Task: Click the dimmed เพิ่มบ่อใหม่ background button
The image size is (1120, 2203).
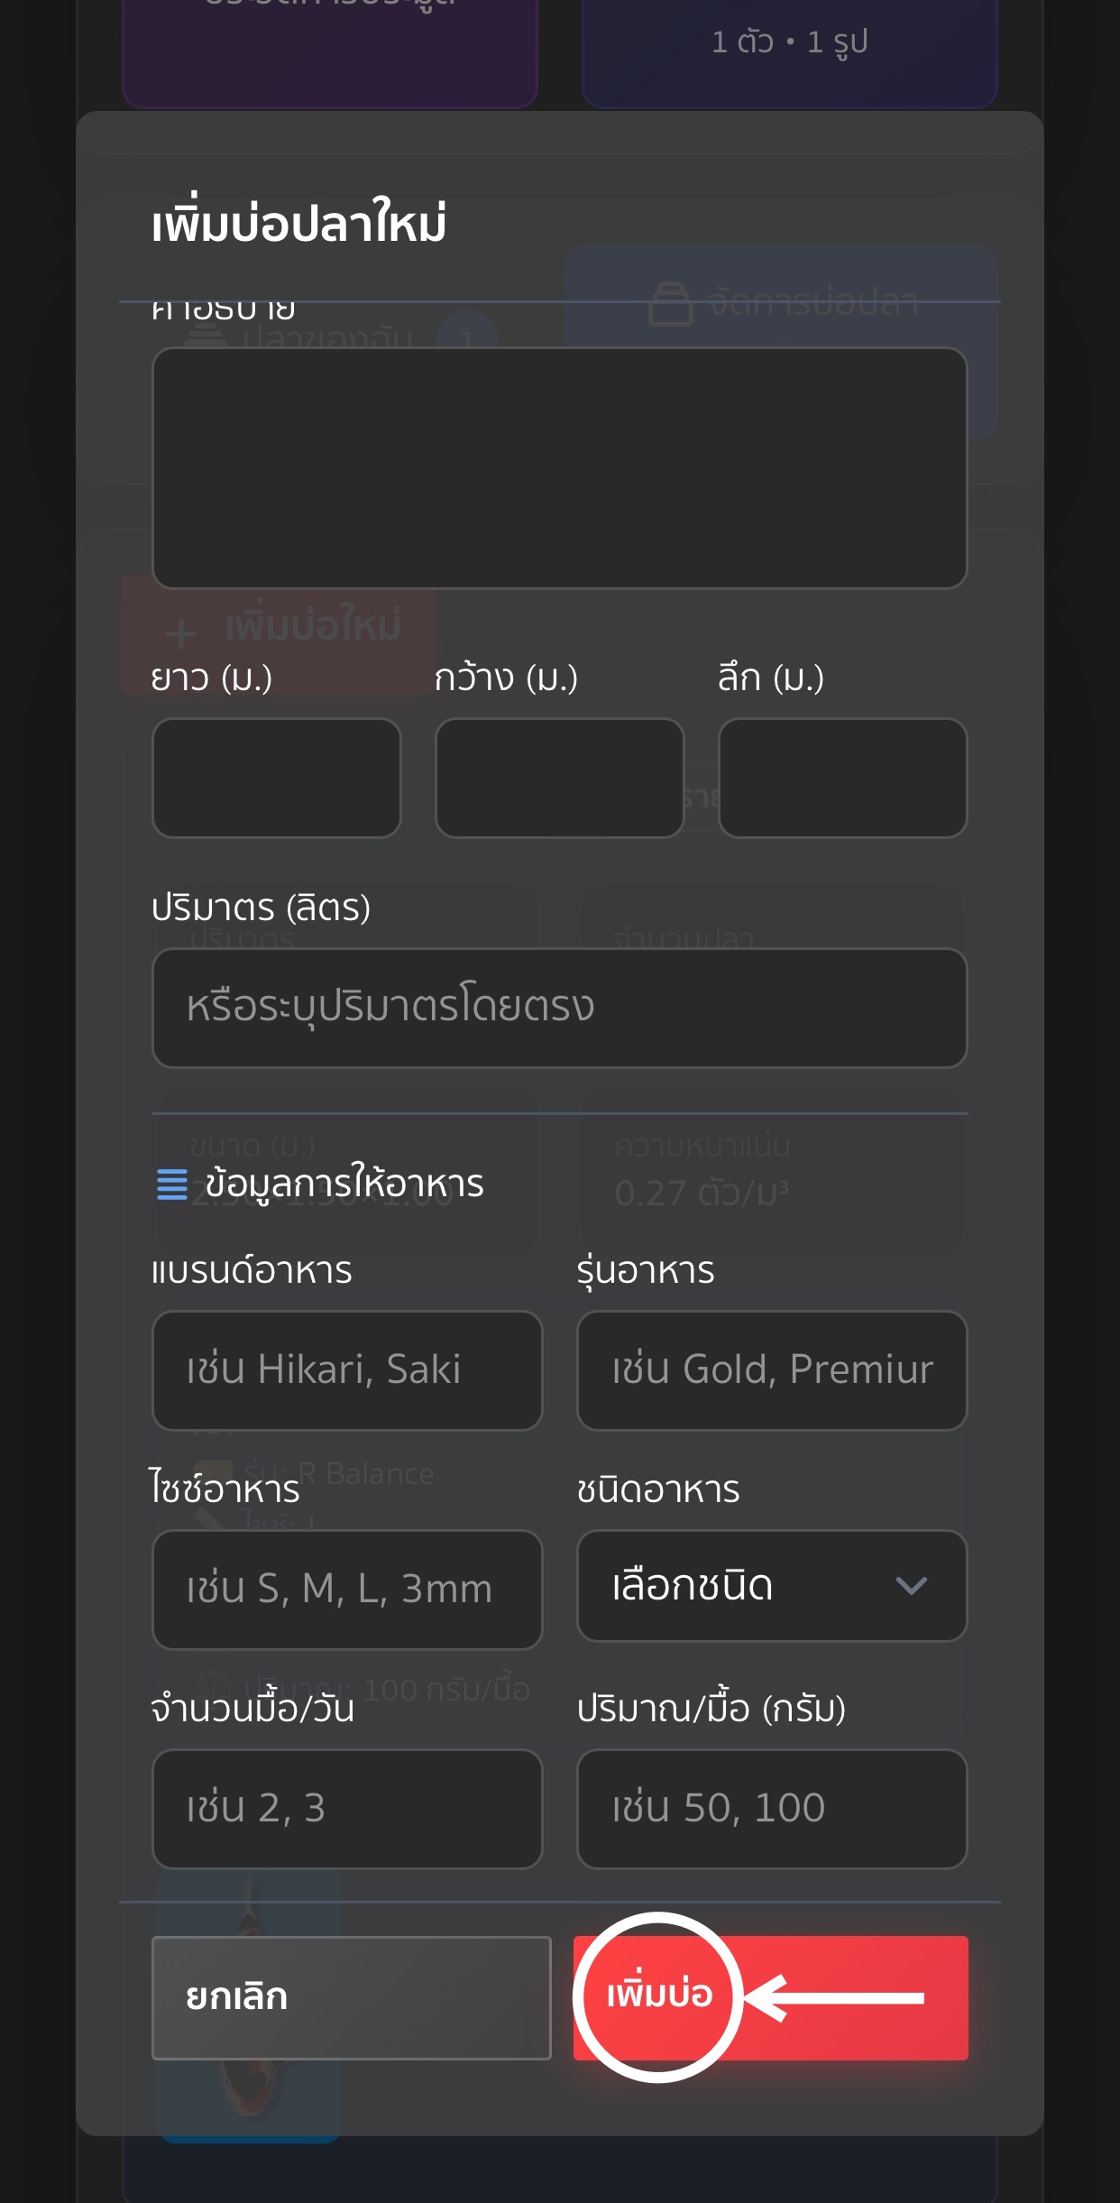Action: tap(280, 626)
